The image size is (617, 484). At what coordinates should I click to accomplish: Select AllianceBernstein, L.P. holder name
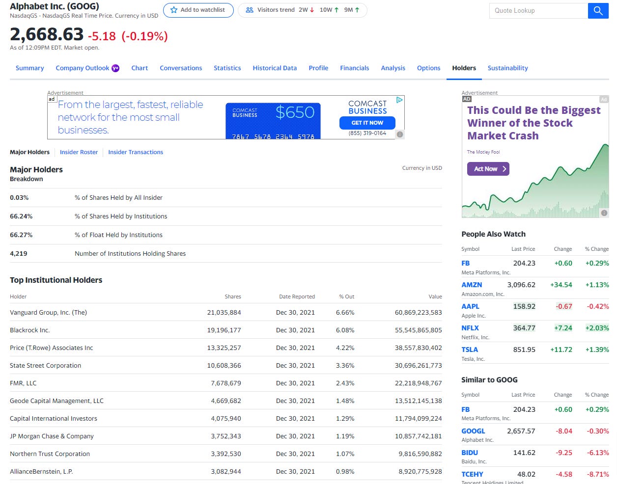(41, 471)
